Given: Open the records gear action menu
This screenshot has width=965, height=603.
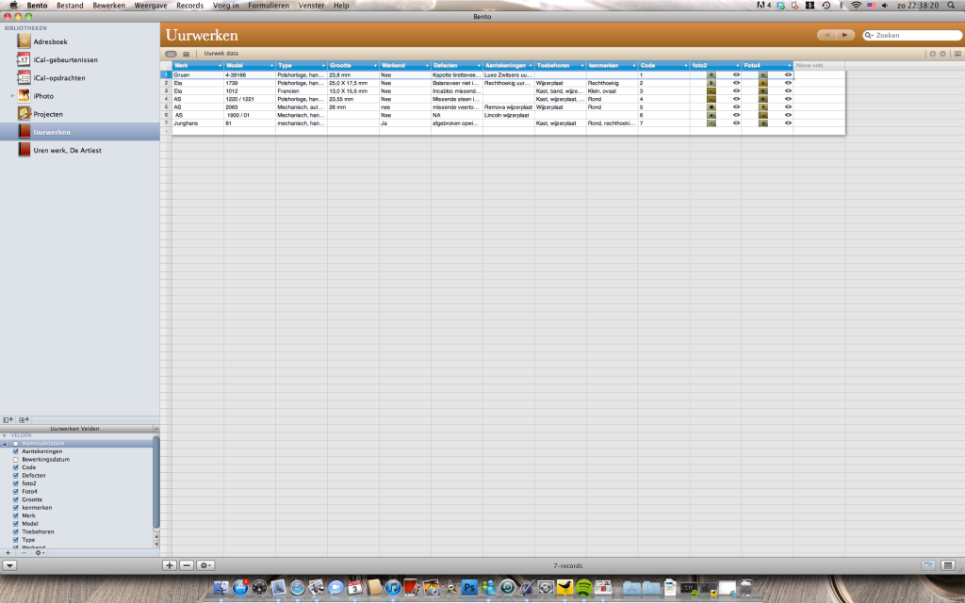Looking at the screenshot, I should coord(204,565).
